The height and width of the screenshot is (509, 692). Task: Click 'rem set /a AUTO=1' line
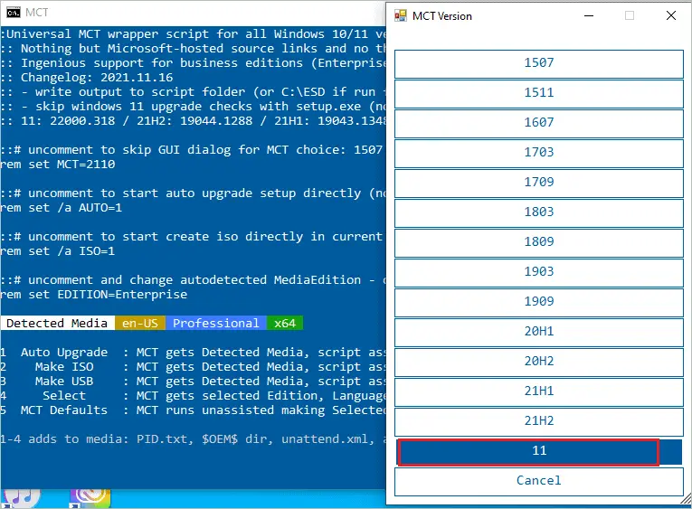click(x=61, y=208)
